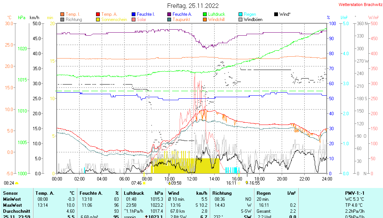Screen dimensions: 383x218
Task: Click the red Temp. A. legend square
Action: click(98, 14)
